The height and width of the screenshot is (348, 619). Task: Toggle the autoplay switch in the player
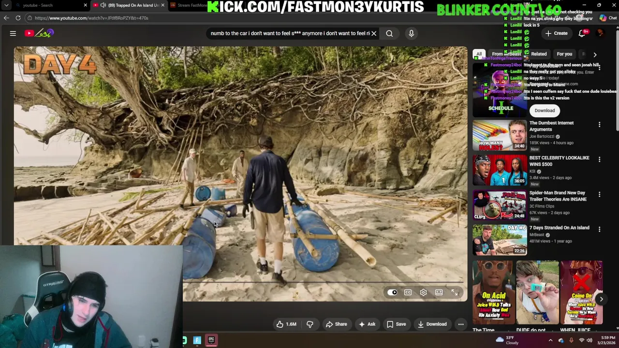[392, 292]
